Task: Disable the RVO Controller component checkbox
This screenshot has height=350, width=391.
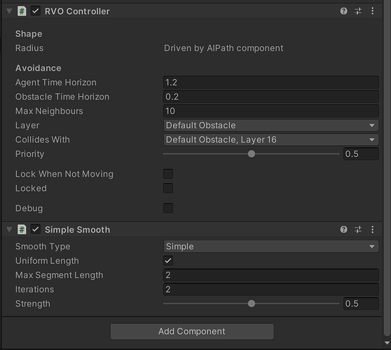Action: click(x=36, y=11)
